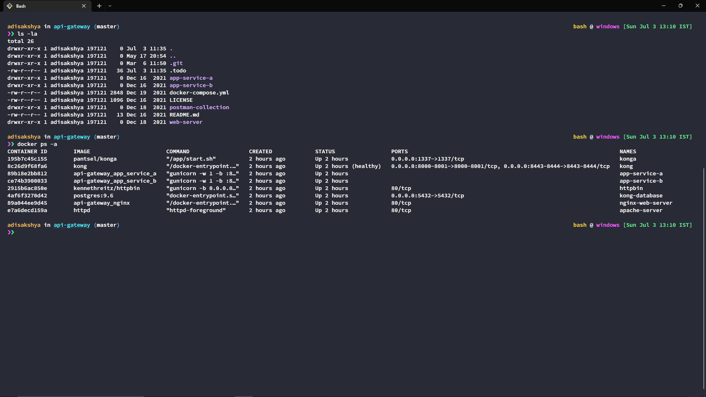The width and height of the screenshot is (706, 397).
Task: Click the 'docker ps -a' command text
Action: click(37, 144)
